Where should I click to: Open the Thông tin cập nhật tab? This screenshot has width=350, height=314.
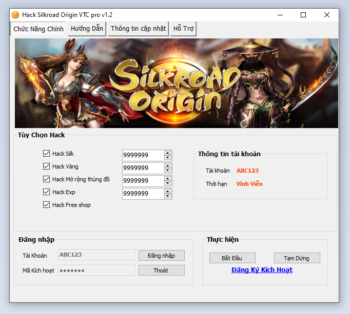pyautogui.click(x=139, y=29)
